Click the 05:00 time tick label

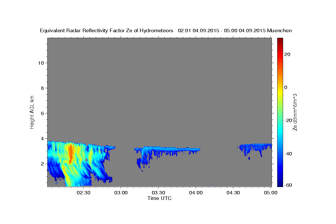click(270, 193)
